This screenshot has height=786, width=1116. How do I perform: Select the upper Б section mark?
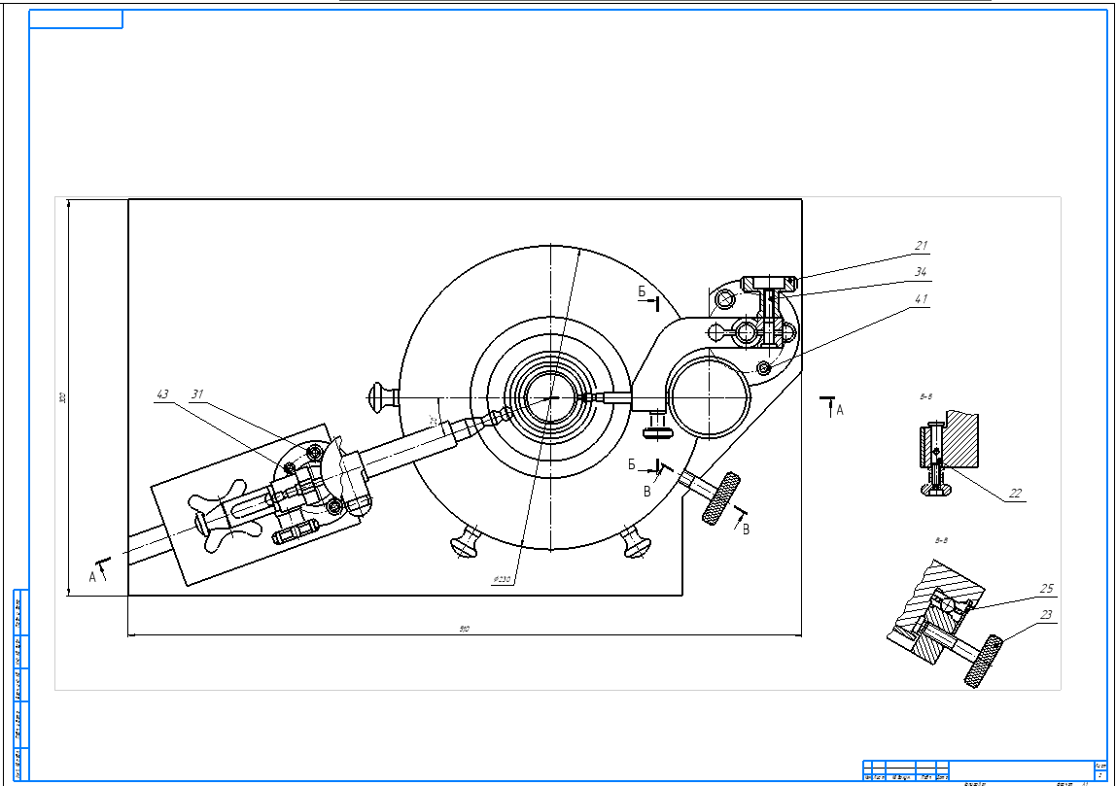tap(642, 291)
